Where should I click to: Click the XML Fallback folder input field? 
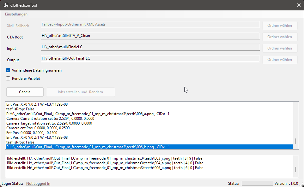150,24
